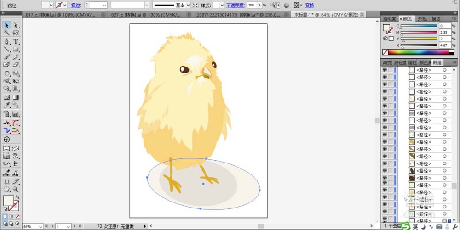Viewport: 460px width, 230px height.
Task: Click the blue 描边 link in control bar
Action: pyautogui.click(x=76, y=5)
